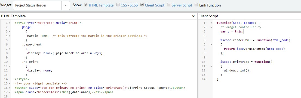This screenshot has width=301, height=98.
Task: Click the $sce.trustAsHtml return statement
Action: [x=255, y=49]
